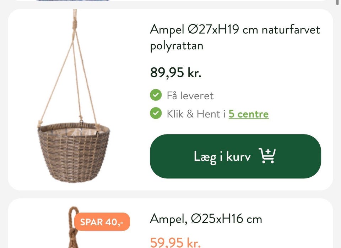The width and height of the screenshot is (341, 248).
Task: Open Ampel Ø27xH19 cm naturfarvet product title
Action: point(235,29)
